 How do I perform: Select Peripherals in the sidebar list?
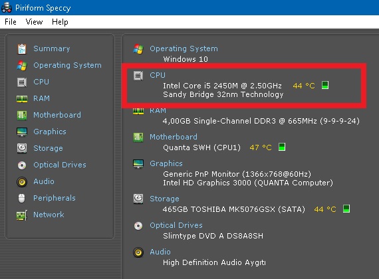pos(55,198)
